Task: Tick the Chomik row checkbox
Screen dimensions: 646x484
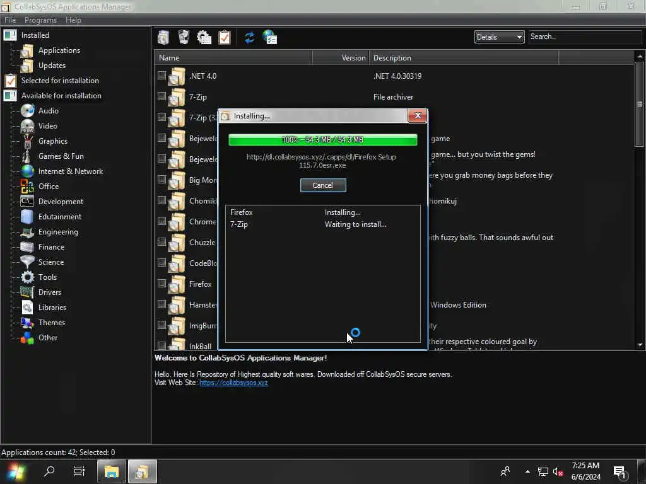Action: pyautogui.click(x=161, y=200)
